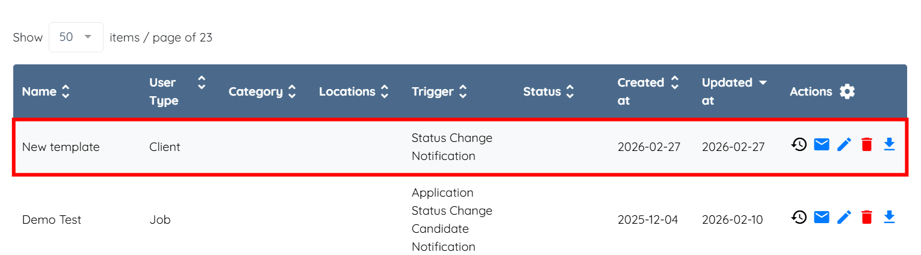
Task: Sort table by User Type column
Action: [x=202, y=82]
